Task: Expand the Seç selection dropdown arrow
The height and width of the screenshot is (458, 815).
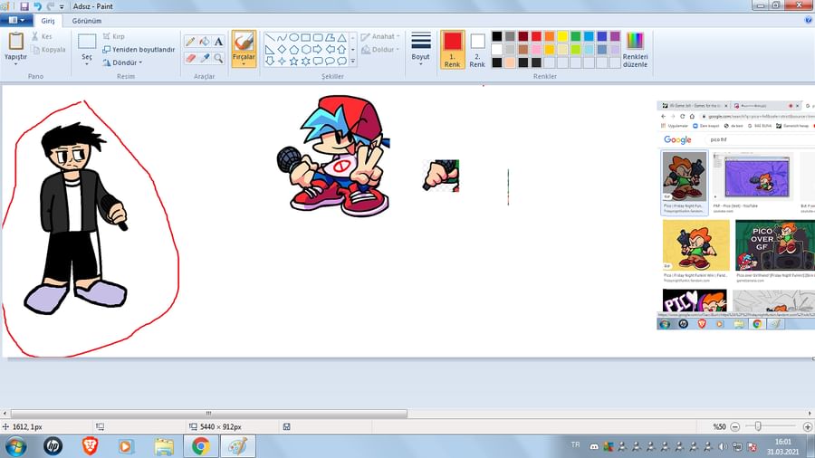Action: 87,64
